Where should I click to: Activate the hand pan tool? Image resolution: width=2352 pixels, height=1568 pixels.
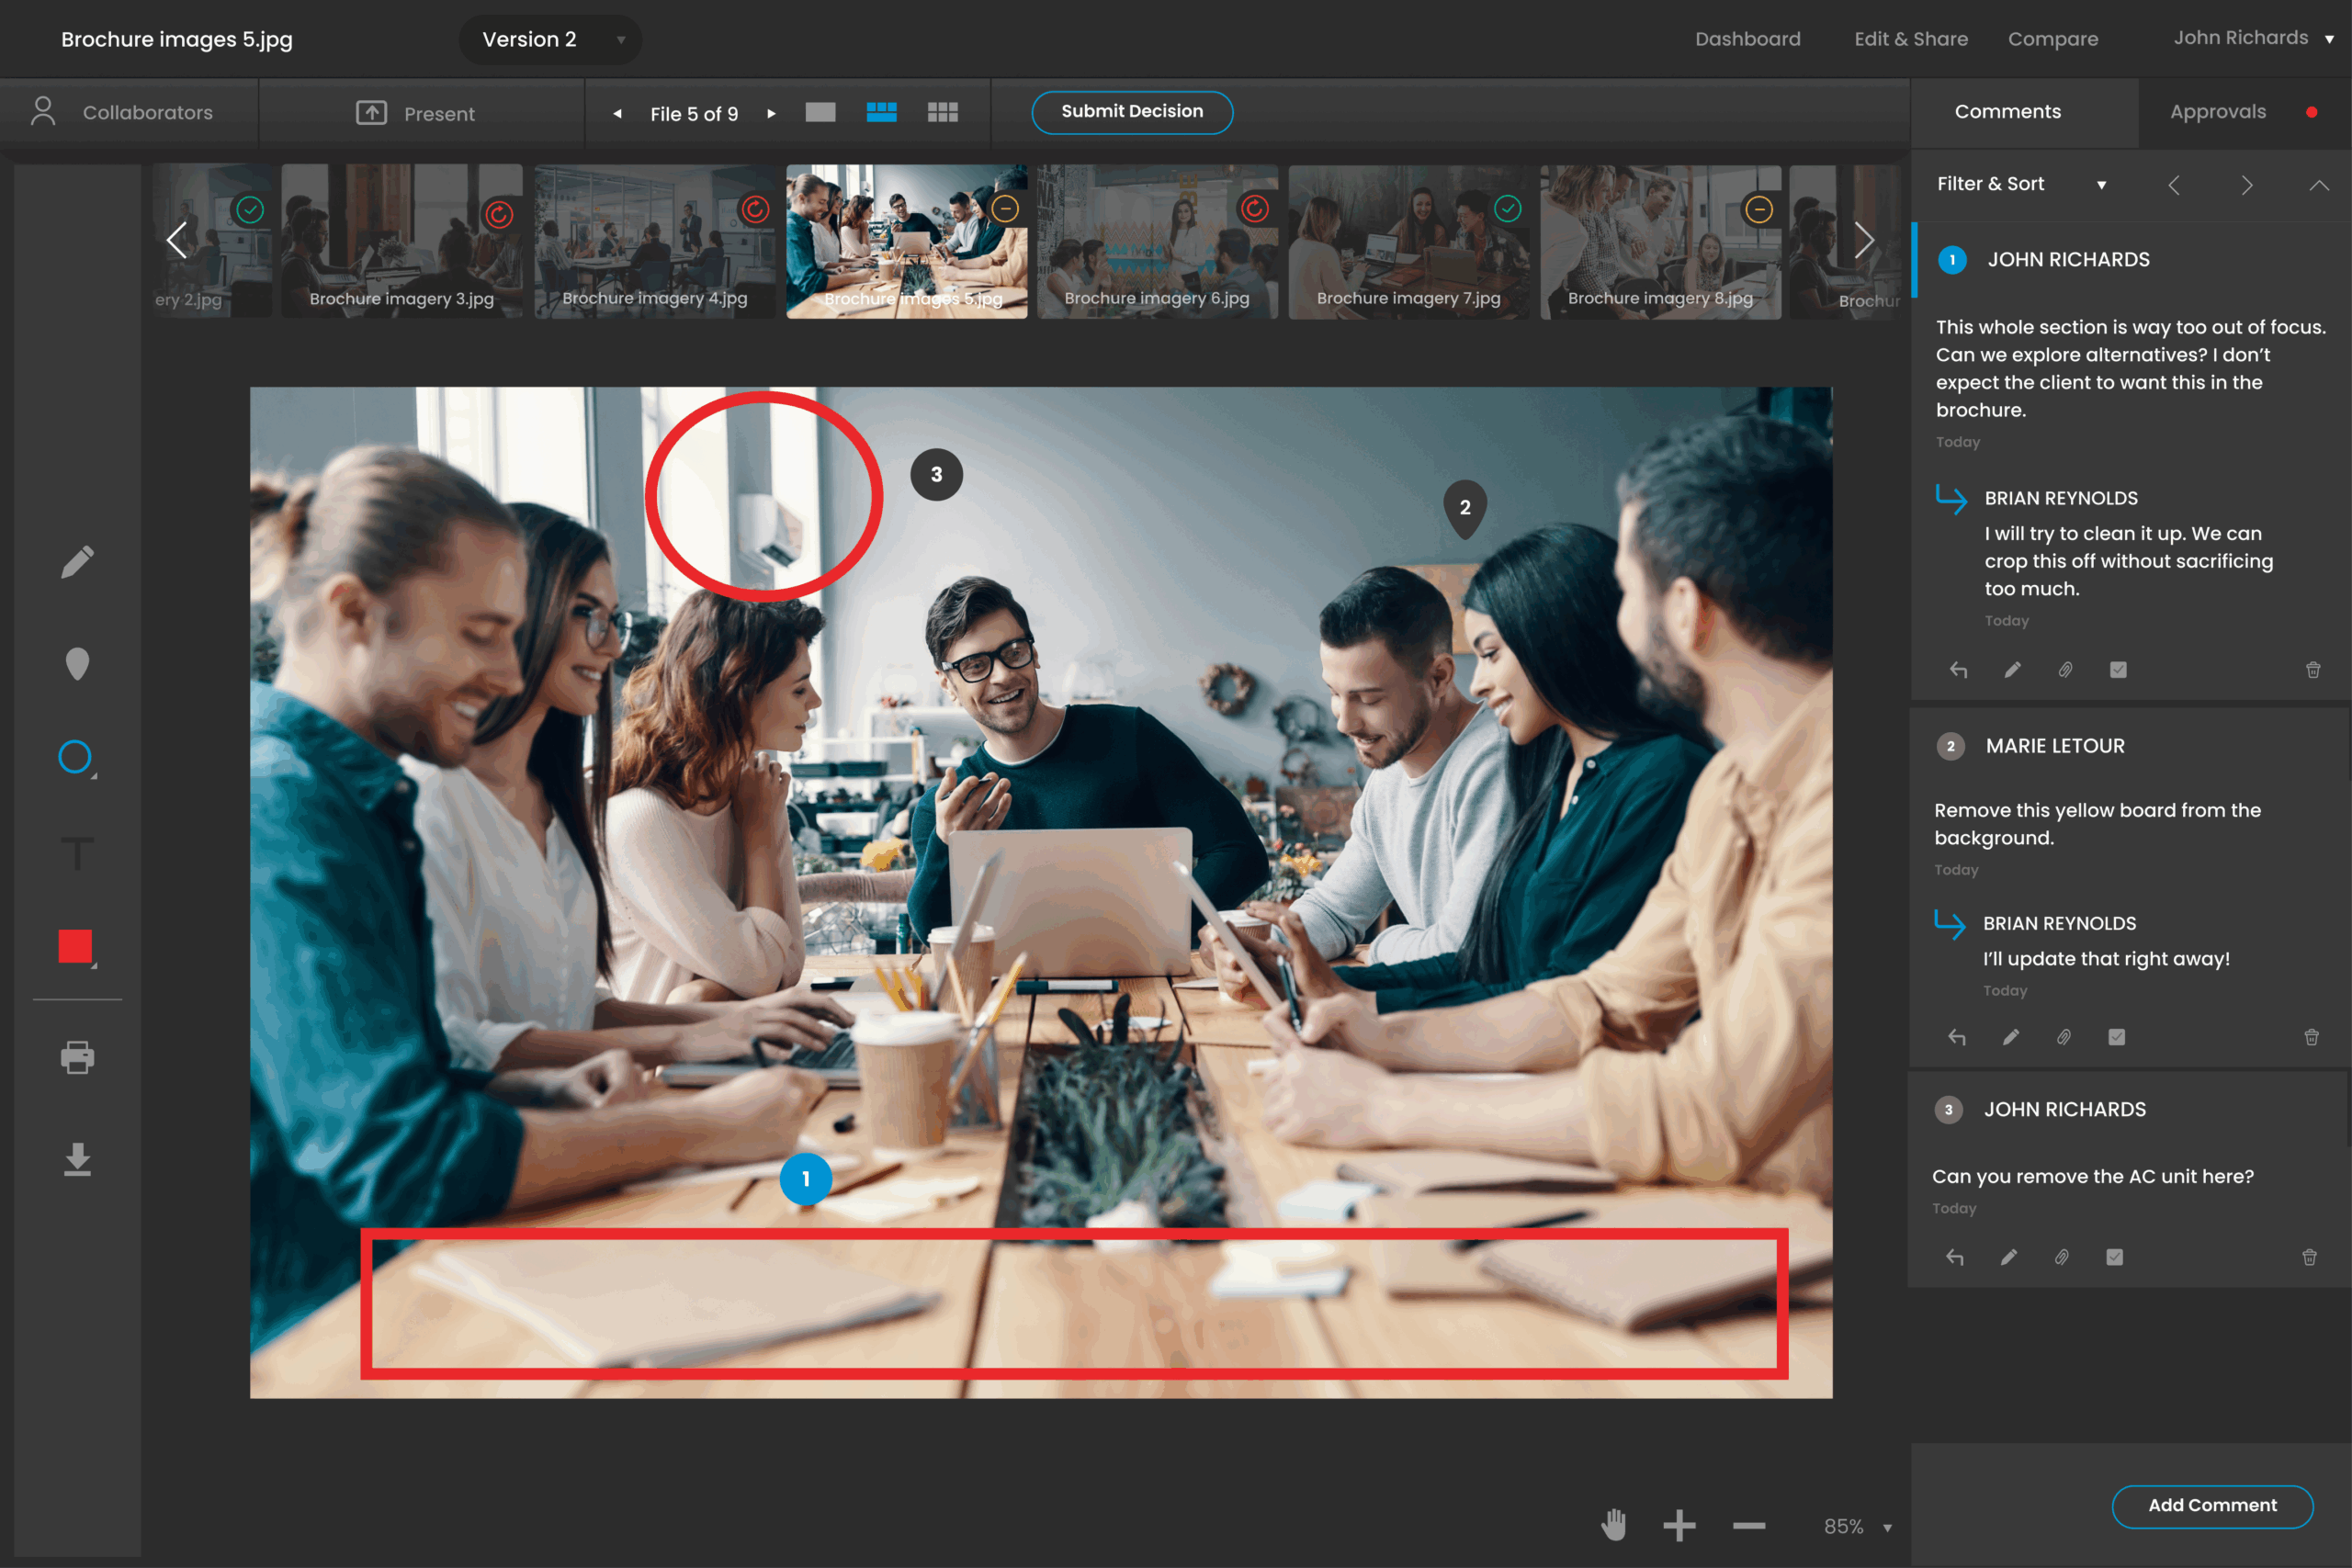pyautogui.click(x=1613, y=1525)
